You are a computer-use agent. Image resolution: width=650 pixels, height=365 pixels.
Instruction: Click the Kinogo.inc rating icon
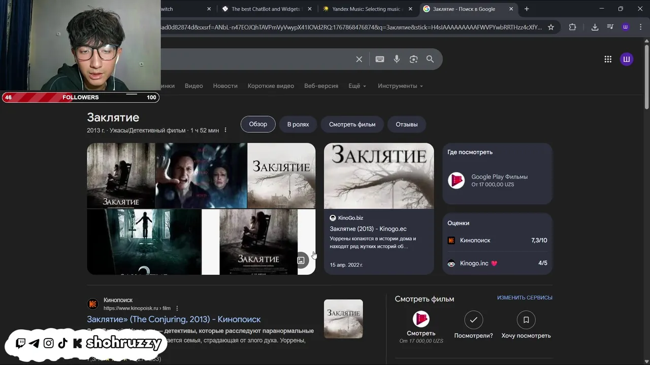coord(451,263)
